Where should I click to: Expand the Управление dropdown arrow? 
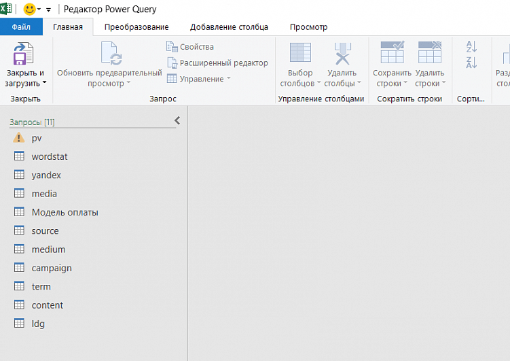(229, 78)
